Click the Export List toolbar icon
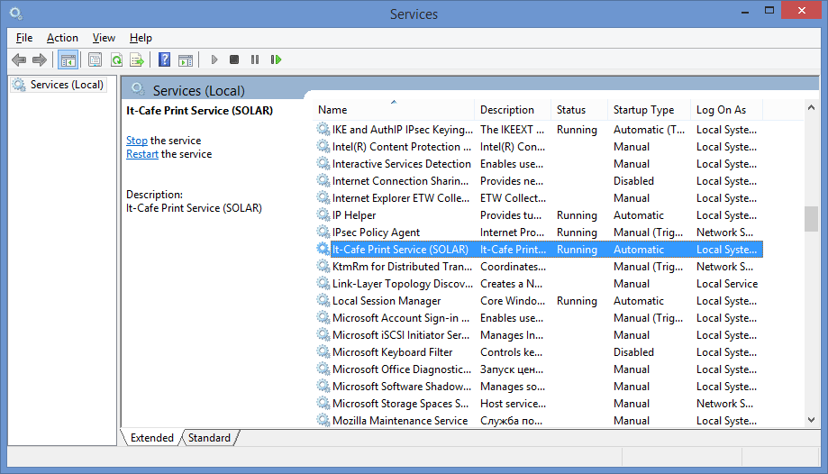The width and height of the screenshot is (828, 474). (137, 60)
